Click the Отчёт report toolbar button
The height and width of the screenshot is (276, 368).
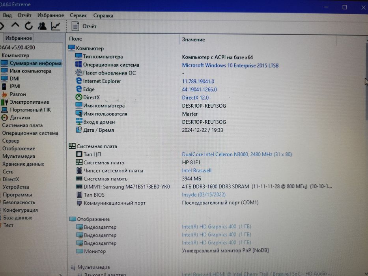pos(84,26)
